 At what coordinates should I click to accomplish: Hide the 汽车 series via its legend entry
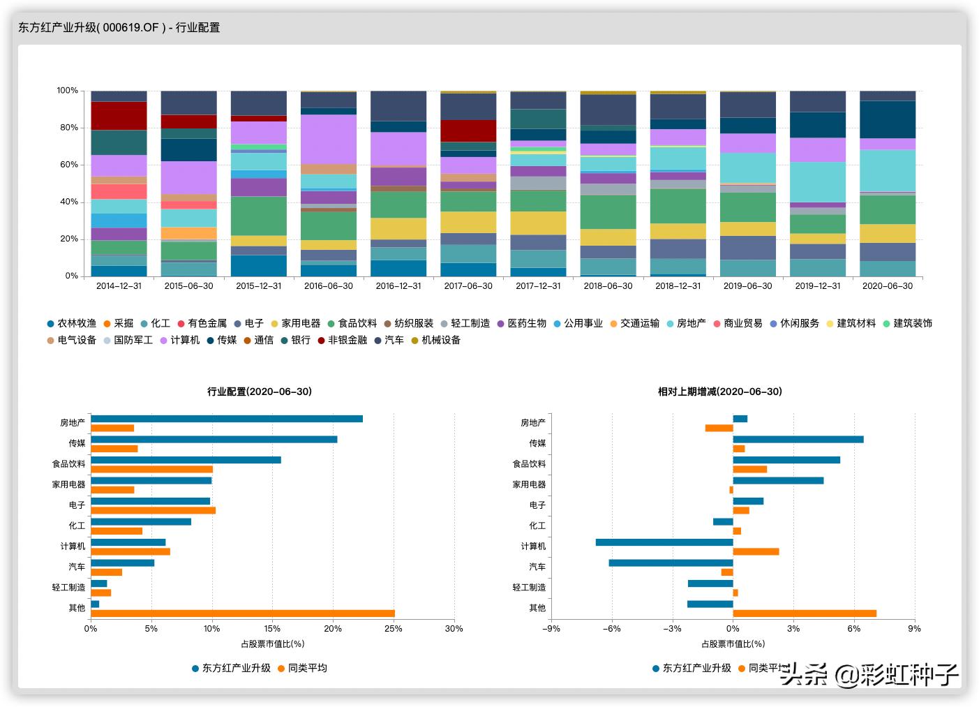(x=377, y=340)
